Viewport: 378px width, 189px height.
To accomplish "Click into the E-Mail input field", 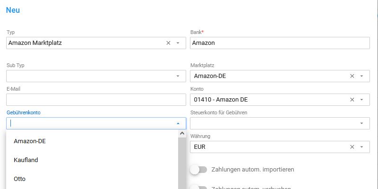I will pos(96,100).
